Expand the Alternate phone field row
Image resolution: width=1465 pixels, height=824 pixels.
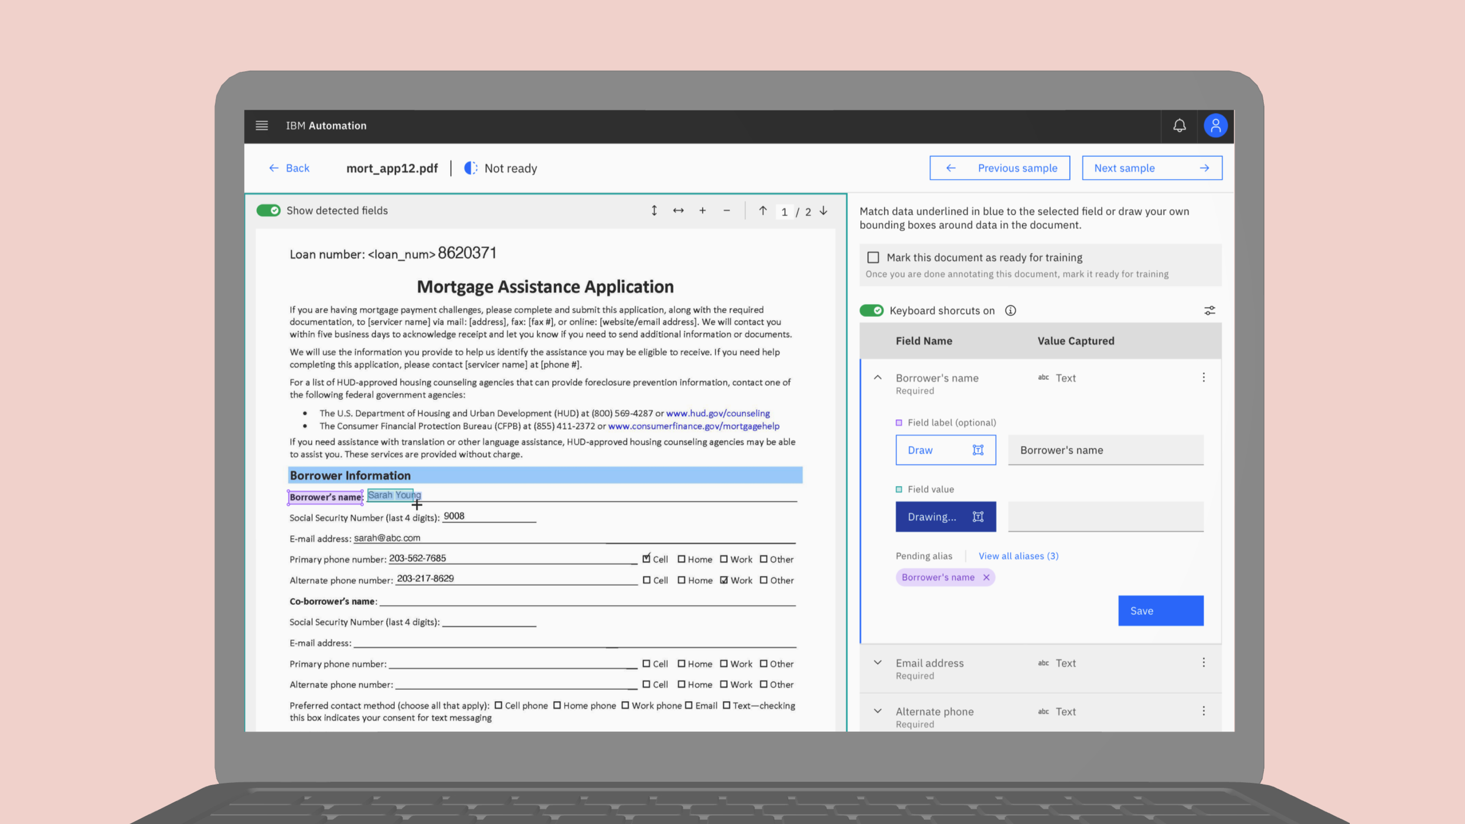point(877,711)
